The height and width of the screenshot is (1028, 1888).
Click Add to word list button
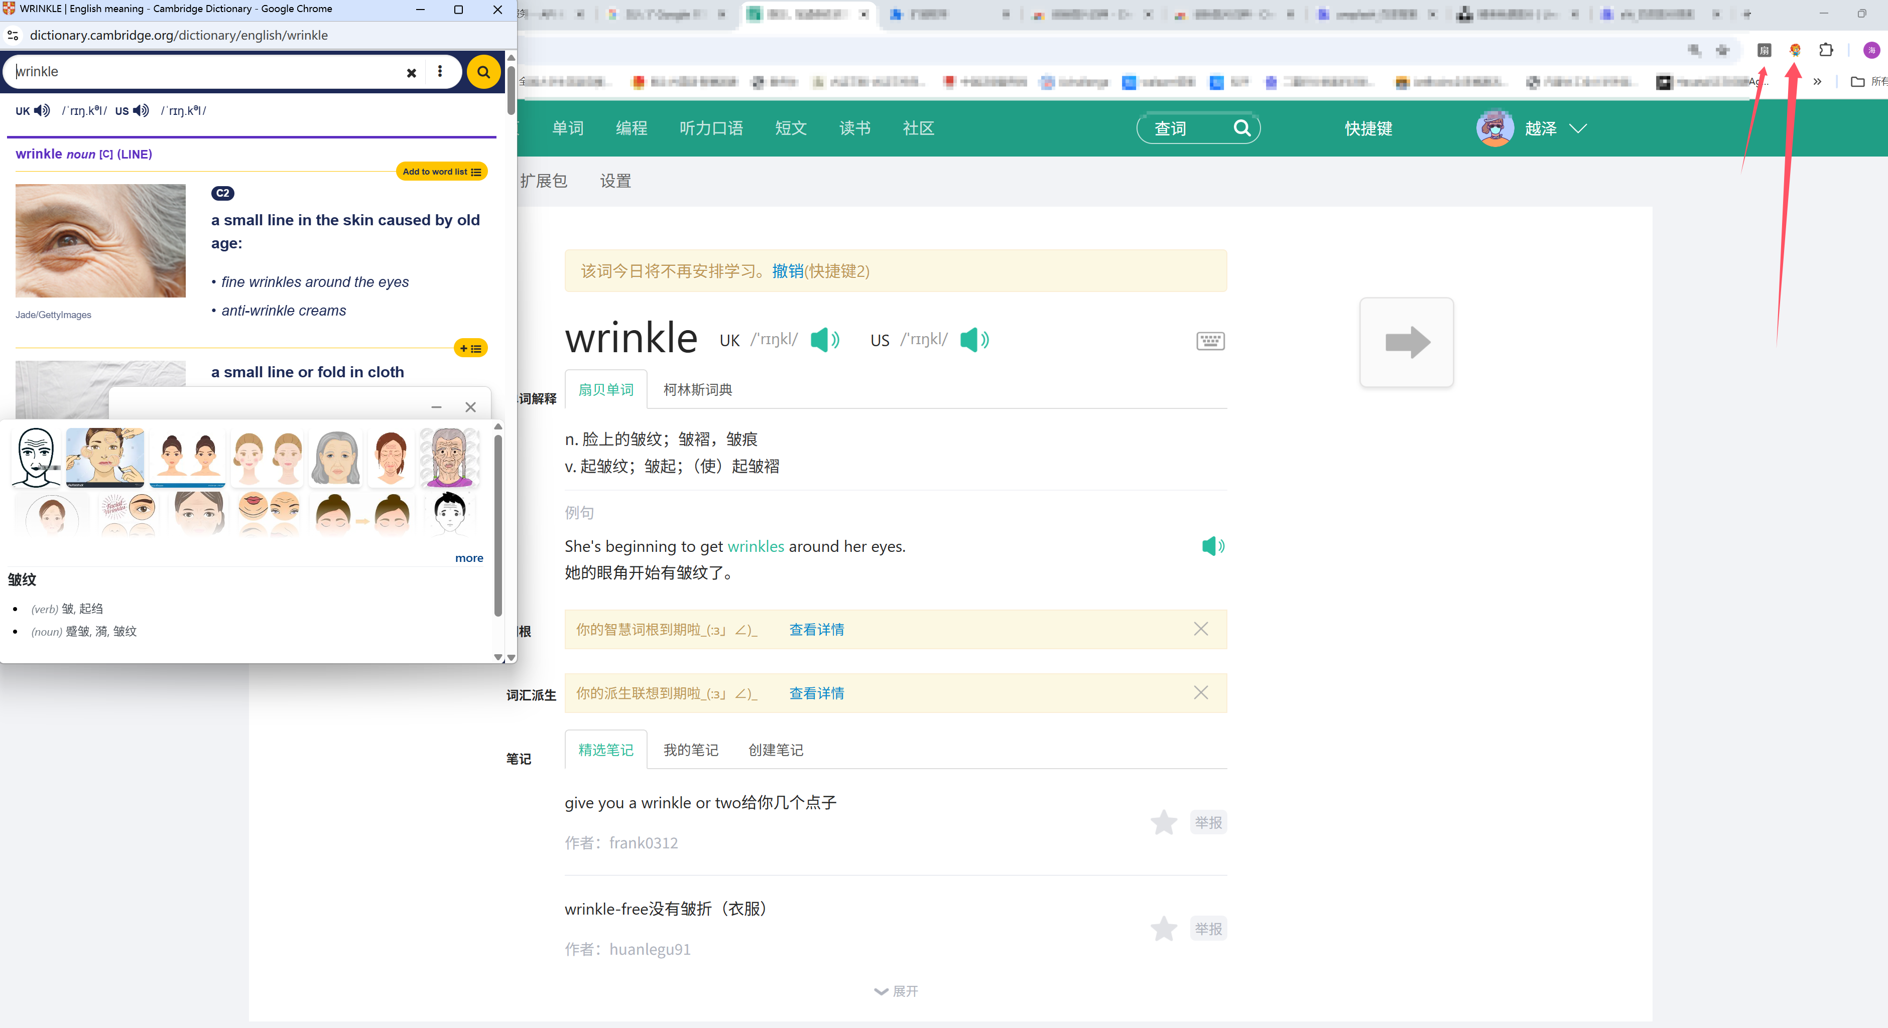pos(441,172)
